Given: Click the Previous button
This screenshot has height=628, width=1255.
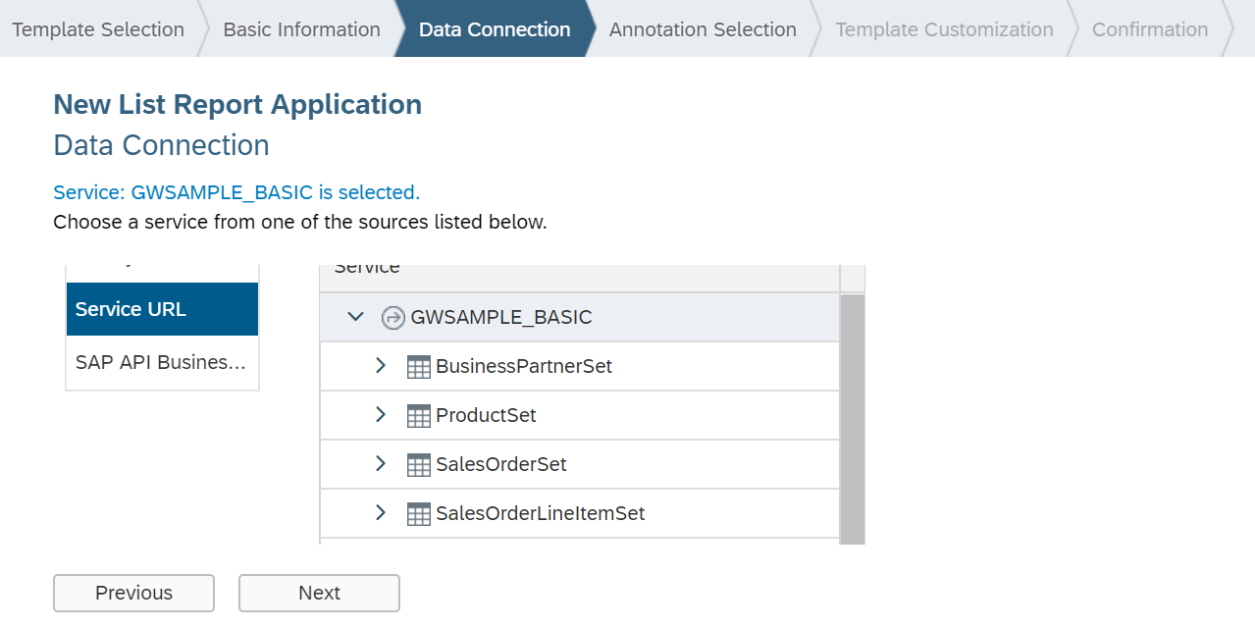Looking at the screenshot, I should [x=133, y=593].
